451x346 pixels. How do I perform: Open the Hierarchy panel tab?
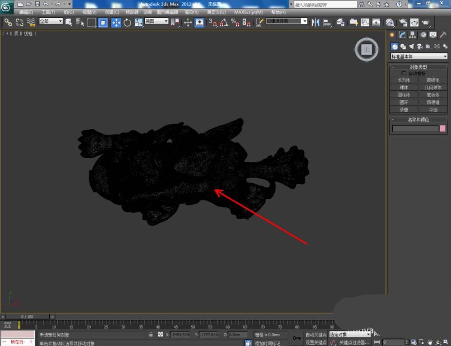click(413, 35)
